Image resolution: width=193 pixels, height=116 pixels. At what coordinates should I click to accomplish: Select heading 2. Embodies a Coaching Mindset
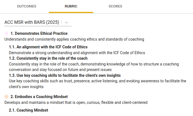point(39,97)
